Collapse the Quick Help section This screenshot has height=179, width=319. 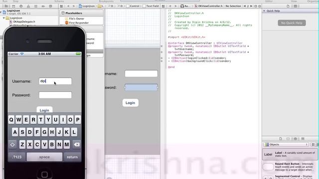[264, 11]
